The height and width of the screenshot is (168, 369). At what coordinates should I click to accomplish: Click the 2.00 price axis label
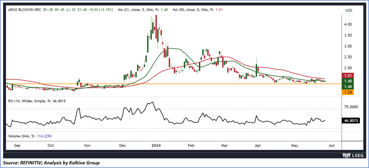coord(348,68)
